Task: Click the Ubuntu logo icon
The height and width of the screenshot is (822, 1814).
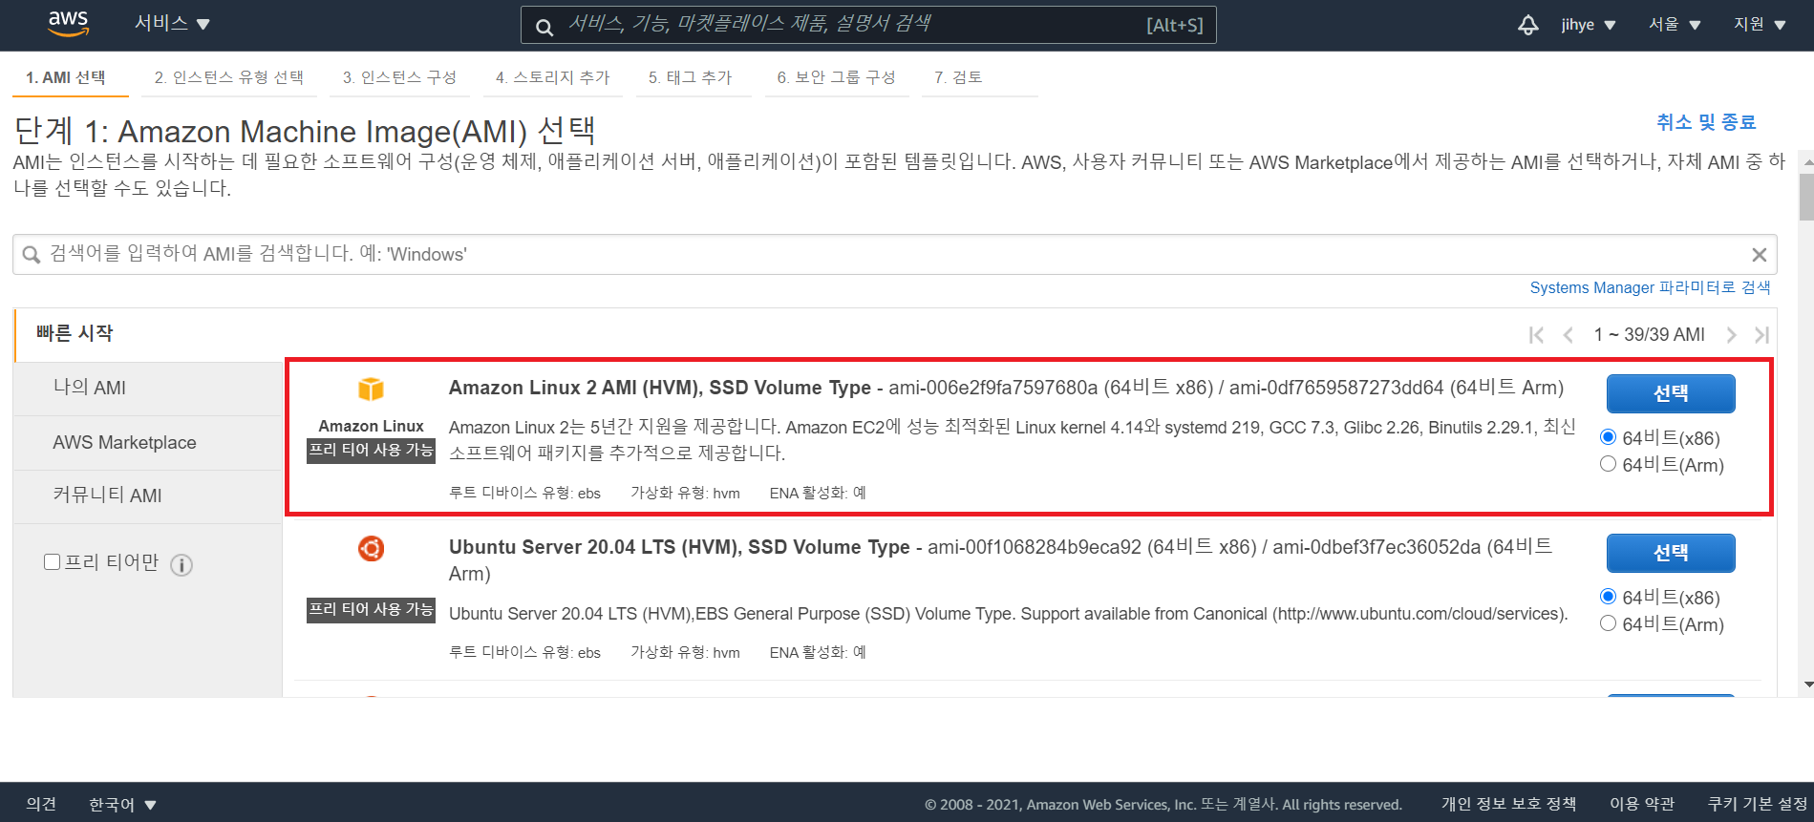Action: point(371,548)
